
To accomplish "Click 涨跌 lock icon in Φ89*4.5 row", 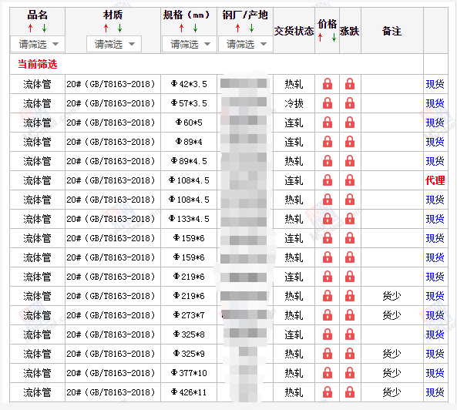I will (350, 161).
